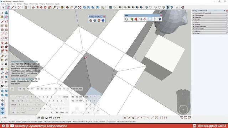
Task: Expand Sombras panel
Action: pyautogui.click(x=210, y=24)
